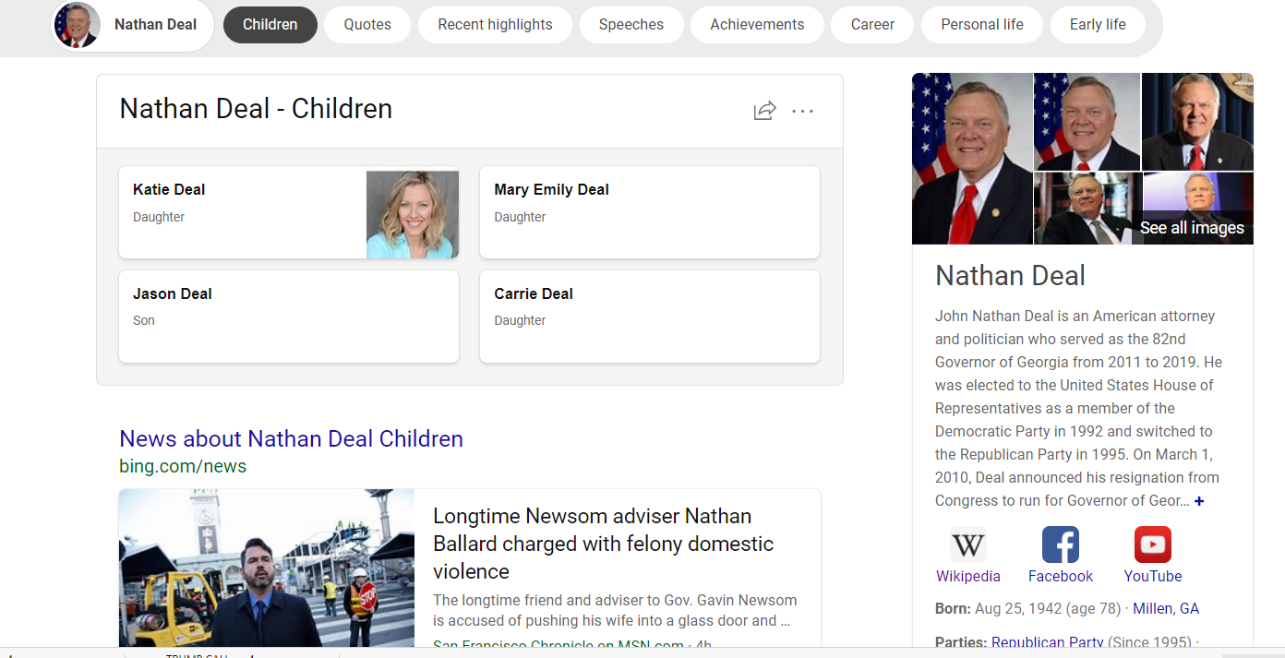Switch to the Career tab

[x=872, y=25]
